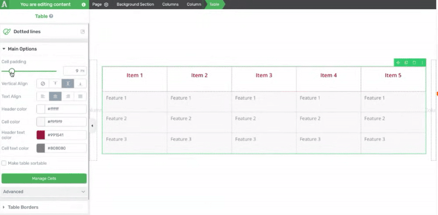Viewport: 438px width, 215px height.
Task: Click the help icon next to Table title
Action: [x=51, y=16]
